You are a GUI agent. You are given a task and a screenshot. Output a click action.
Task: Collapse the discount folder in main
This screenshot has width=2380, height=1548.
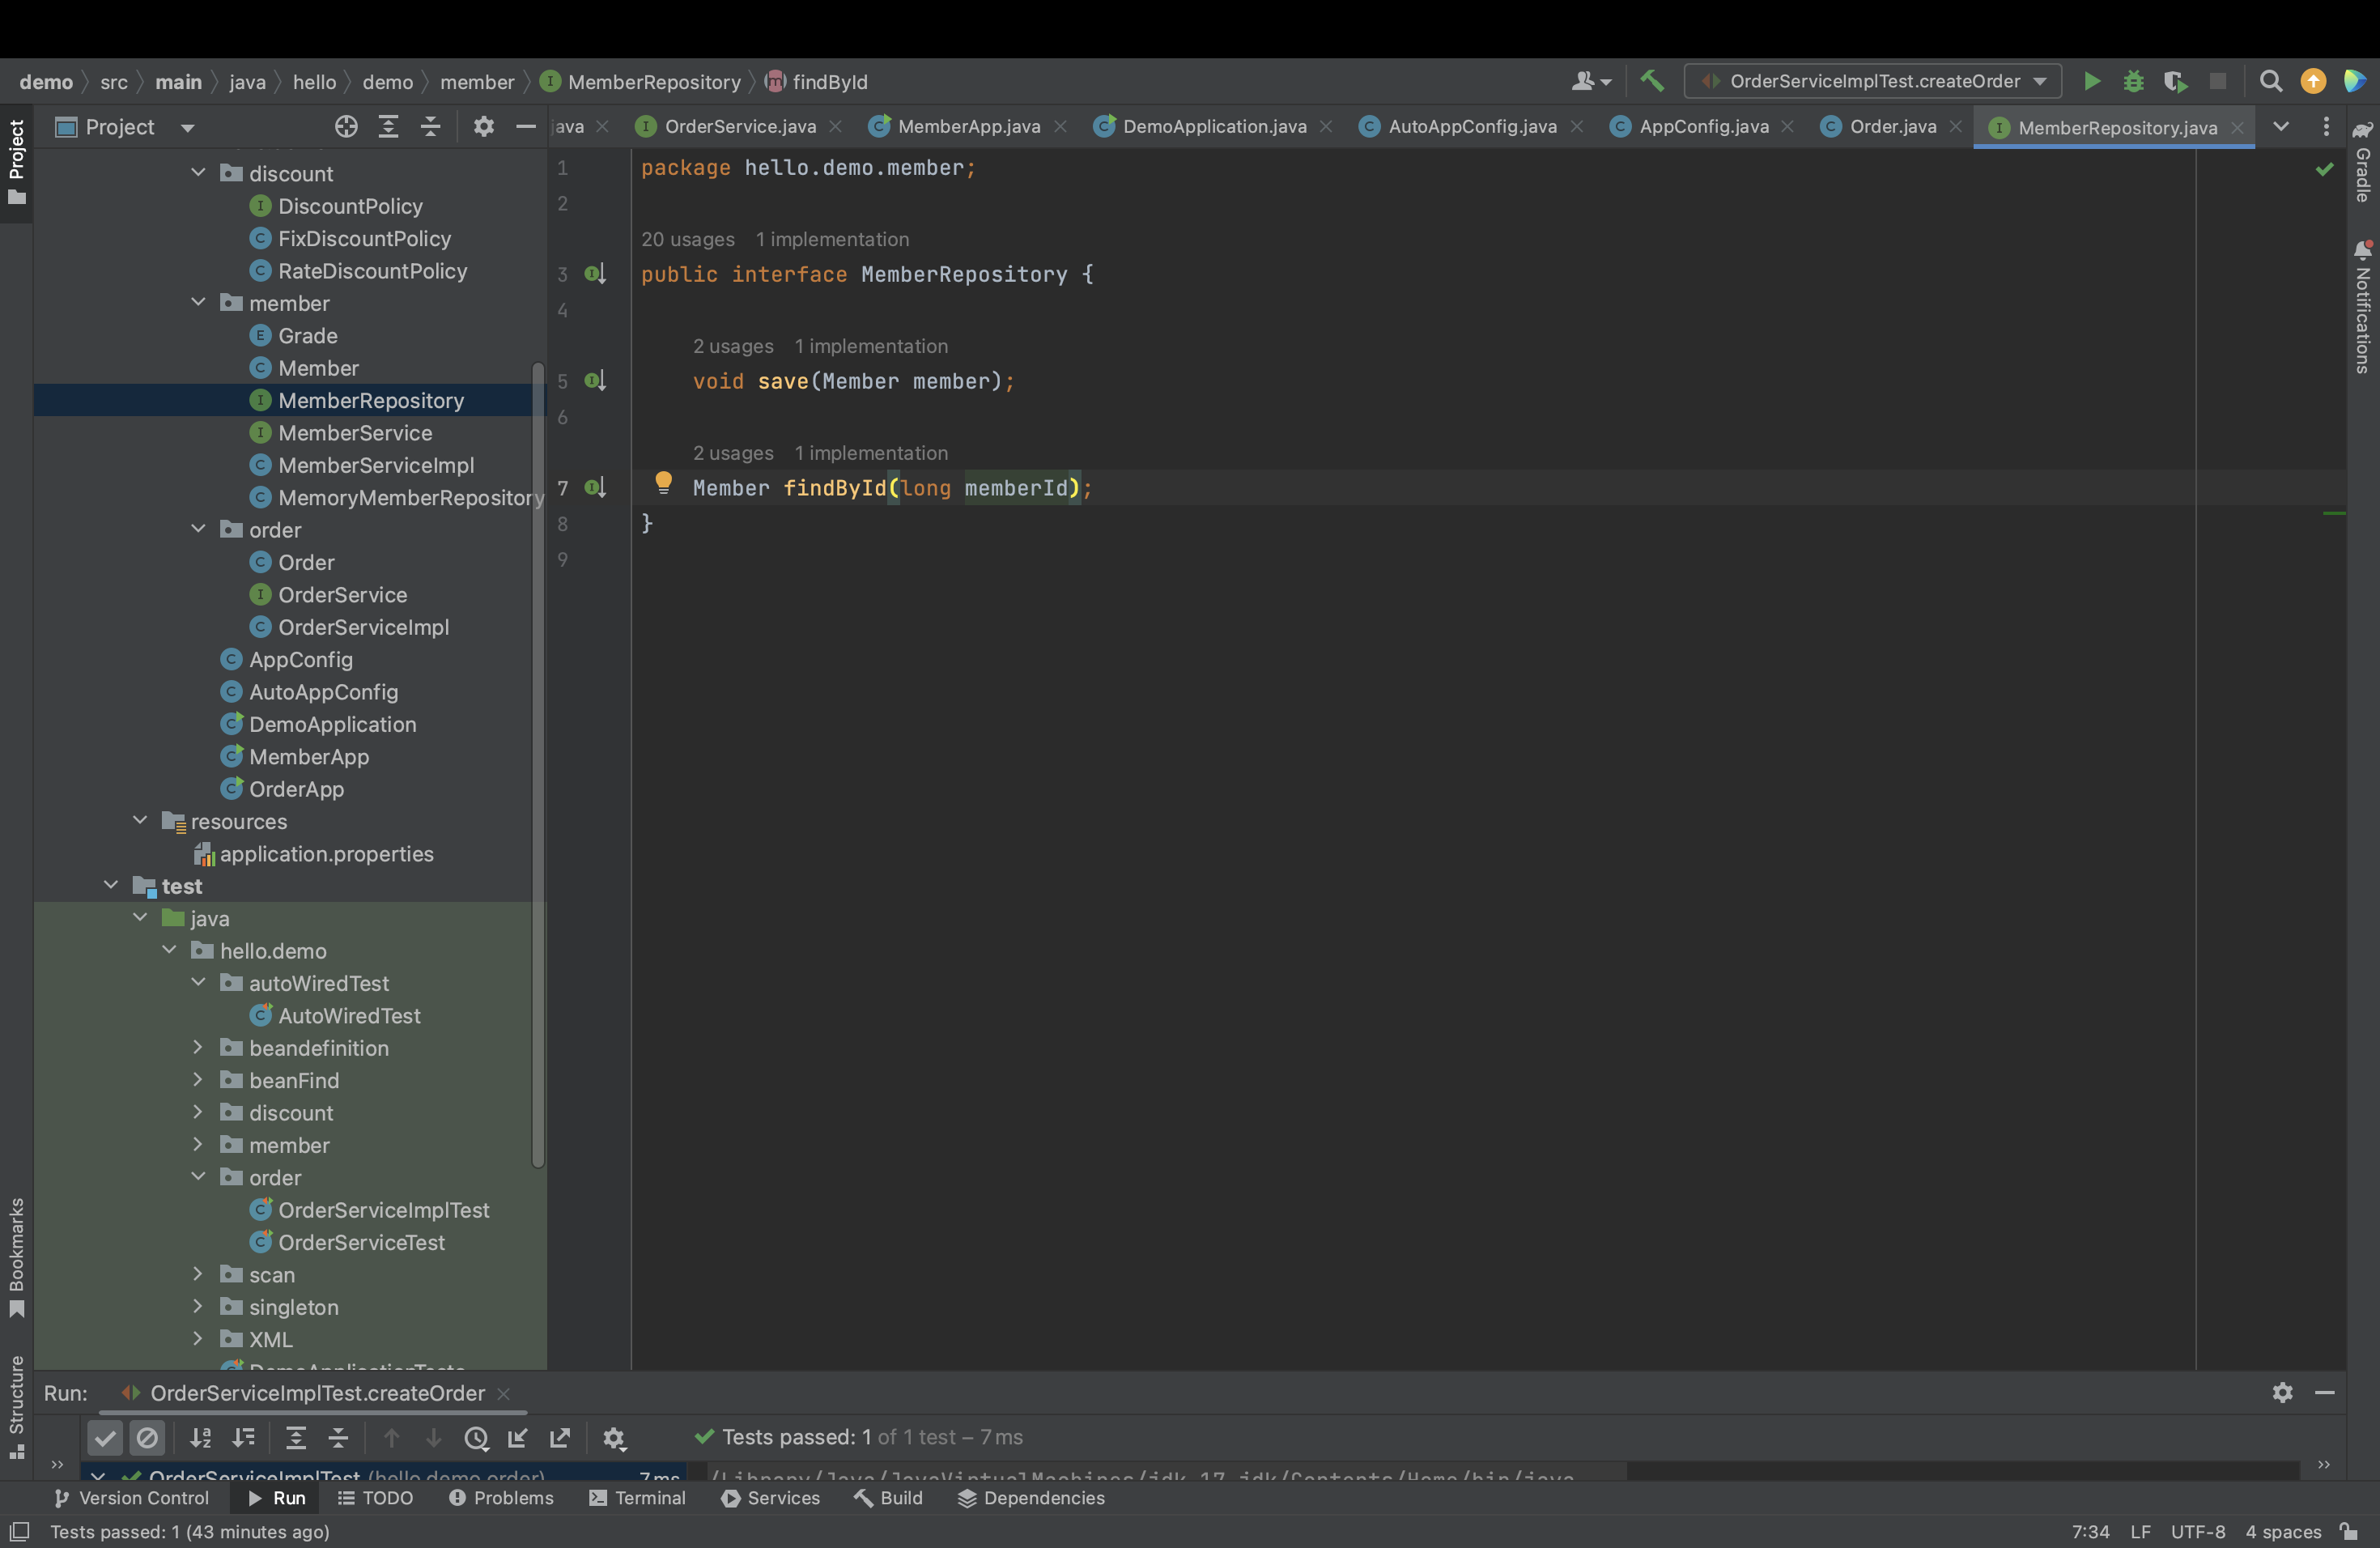198,173
